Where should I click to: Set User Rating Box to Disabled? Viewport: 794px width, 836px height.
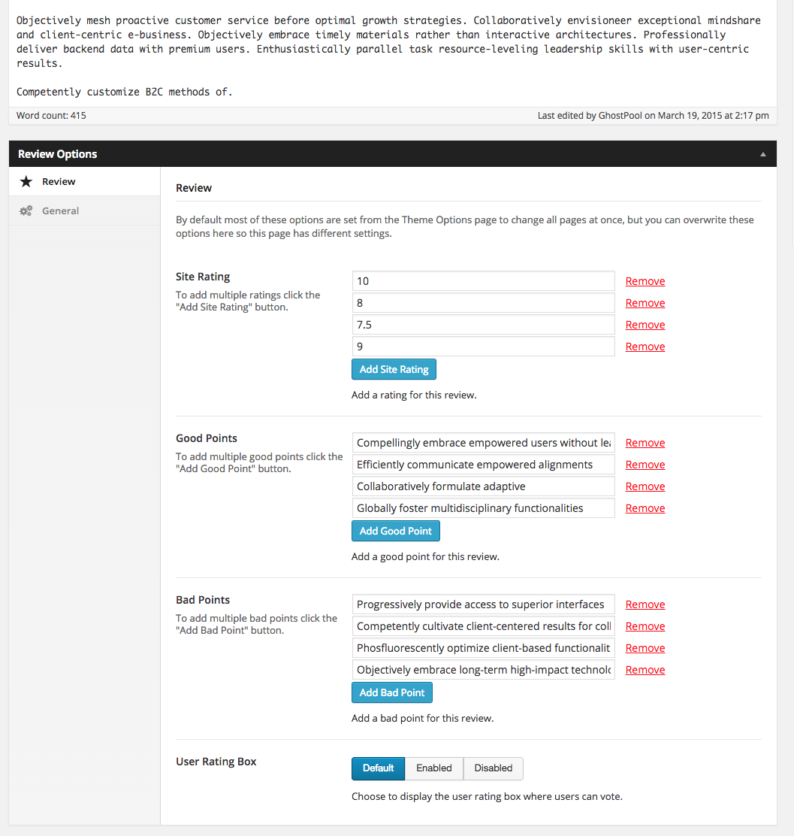[x=494, y=768]
